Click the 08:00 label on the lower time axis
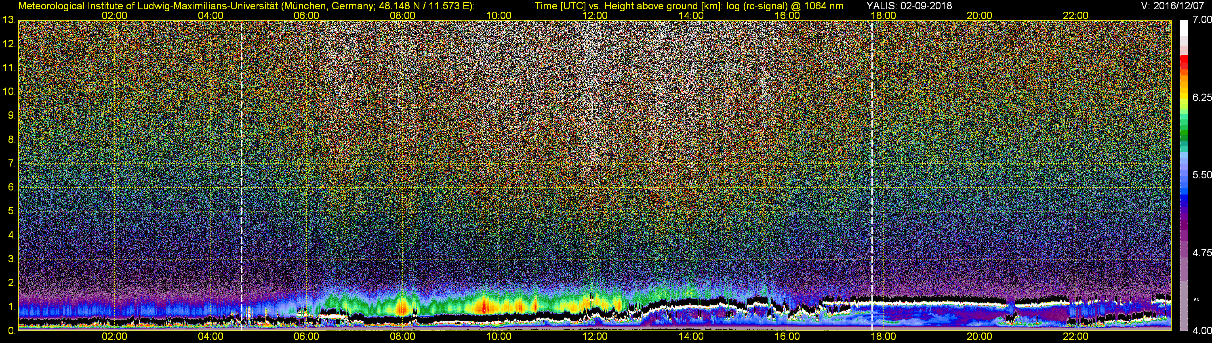 pos(403,337)
